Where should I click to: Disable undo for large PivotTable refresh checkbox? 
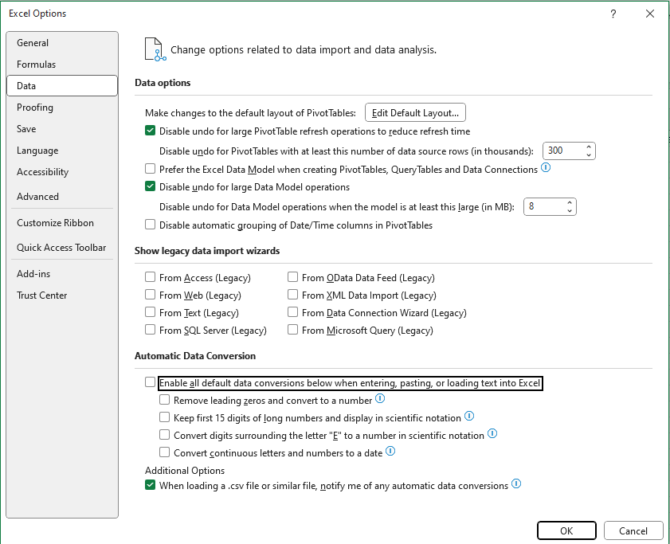point(151,131)
